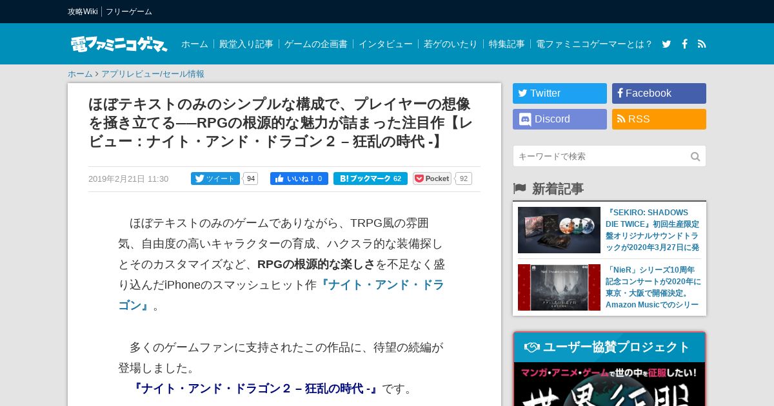This screenshot has width=774, height=406.
Task: Click the 電ファミニコゲーマー site logo
Action: [x=119, y=44]
